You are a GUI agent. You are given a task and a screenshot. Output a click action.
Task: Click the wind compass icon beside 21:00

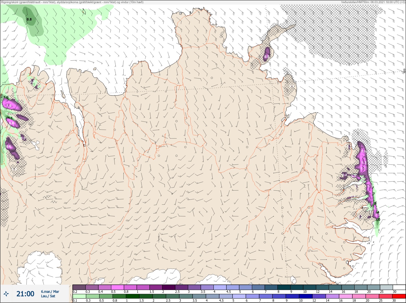6,294
